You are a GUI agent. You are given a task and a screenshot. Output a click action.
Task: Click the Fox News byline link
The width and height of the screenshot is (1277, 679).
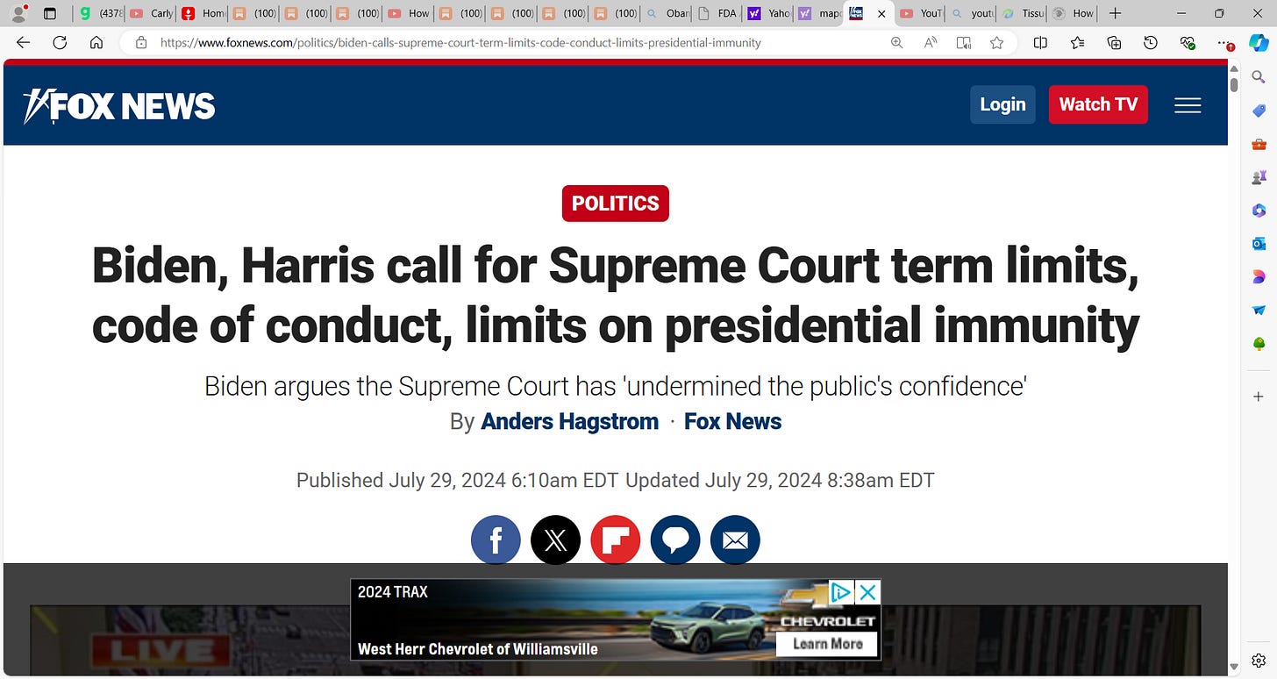tap(732, 422)
